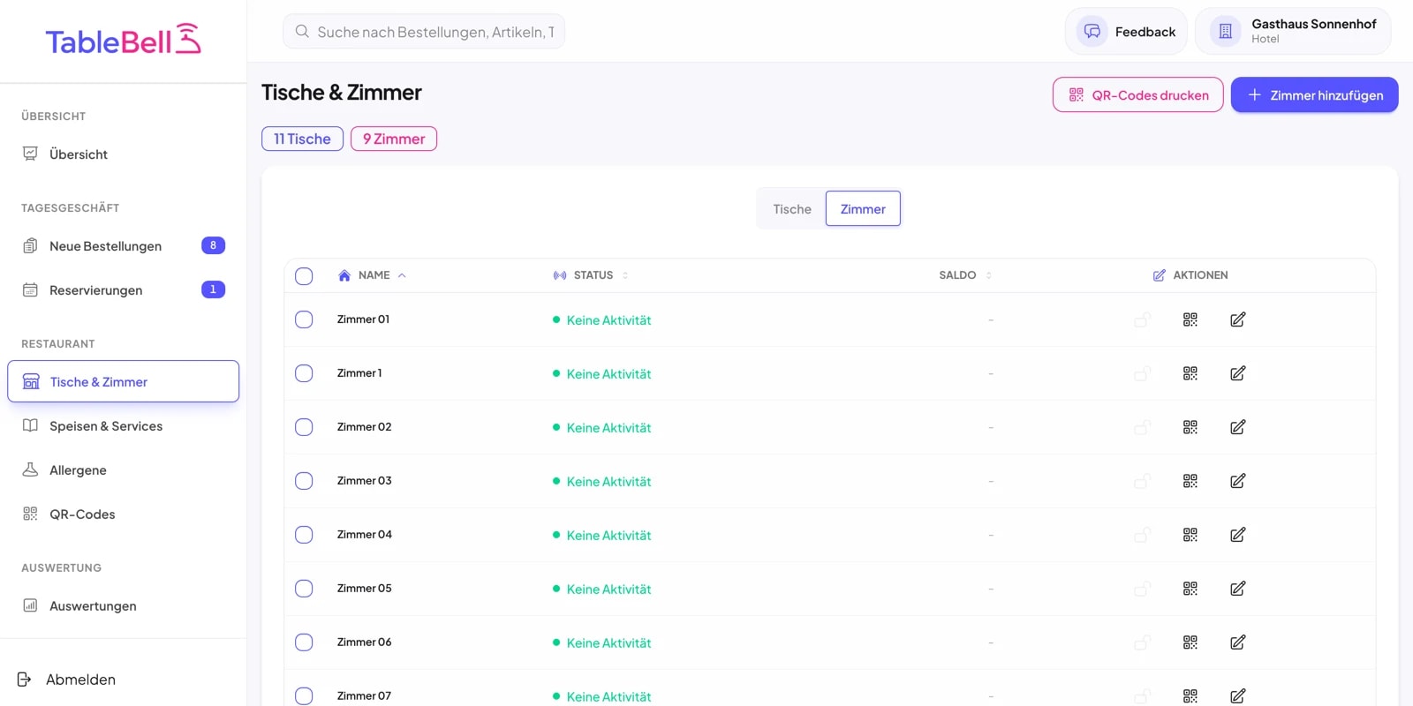
Task: Open the QR code for Zimmer 01
Action: 1190,319
